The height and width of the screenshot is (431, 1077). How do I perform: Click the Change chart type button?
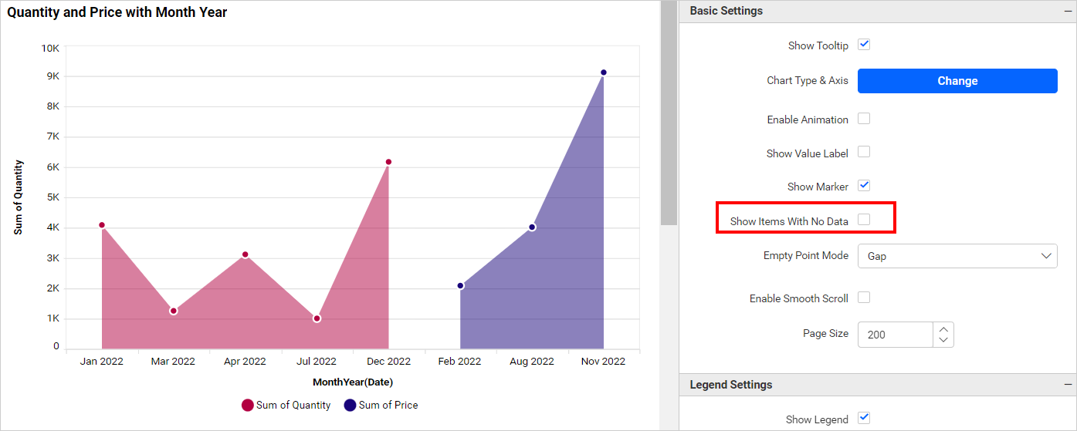957,81
